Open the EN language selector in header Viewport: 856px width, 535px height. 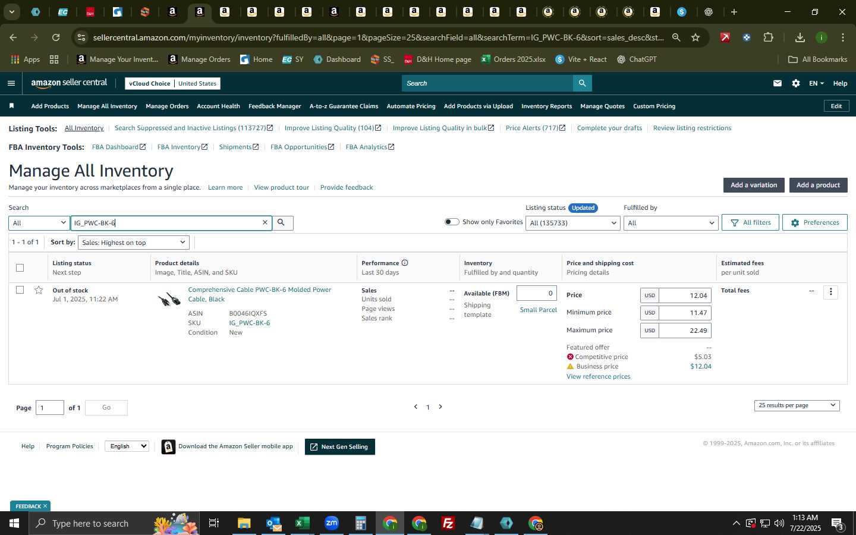816,83
